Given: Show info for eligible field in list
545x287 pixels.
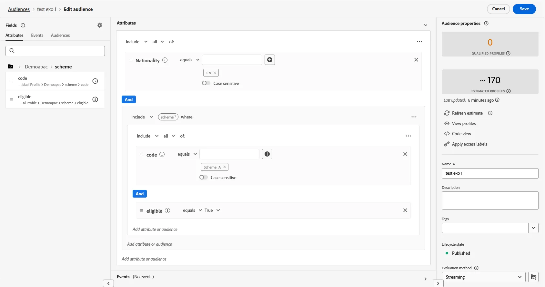Looking at the screenshot, I should 95,99.
